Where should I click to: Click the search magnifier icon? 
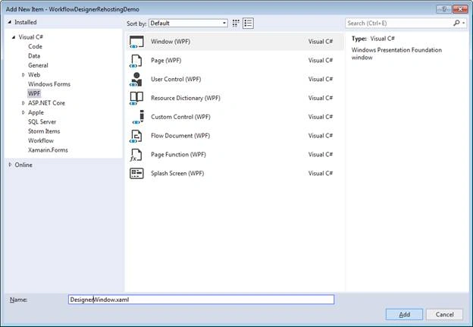(456, 23)
